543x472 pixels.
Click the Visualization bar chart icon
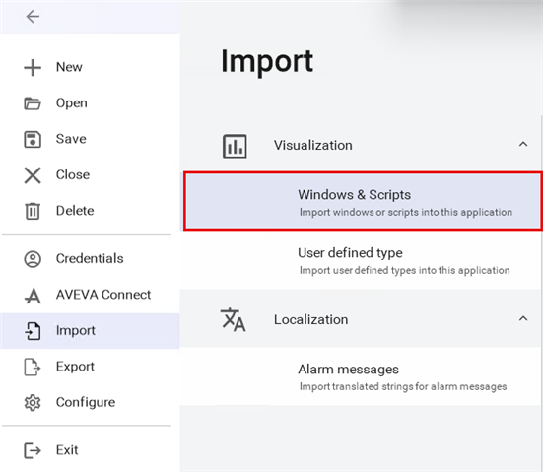tap(235, 146)
